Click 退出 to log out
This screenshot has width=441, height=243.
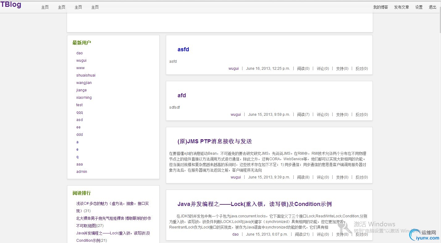click(x=432, y=7)
